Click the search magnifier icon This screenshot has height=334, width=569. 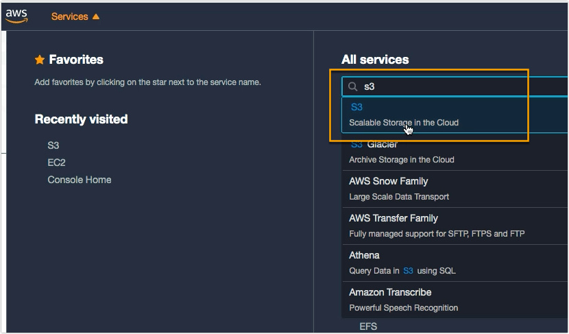tap(353, 87)
